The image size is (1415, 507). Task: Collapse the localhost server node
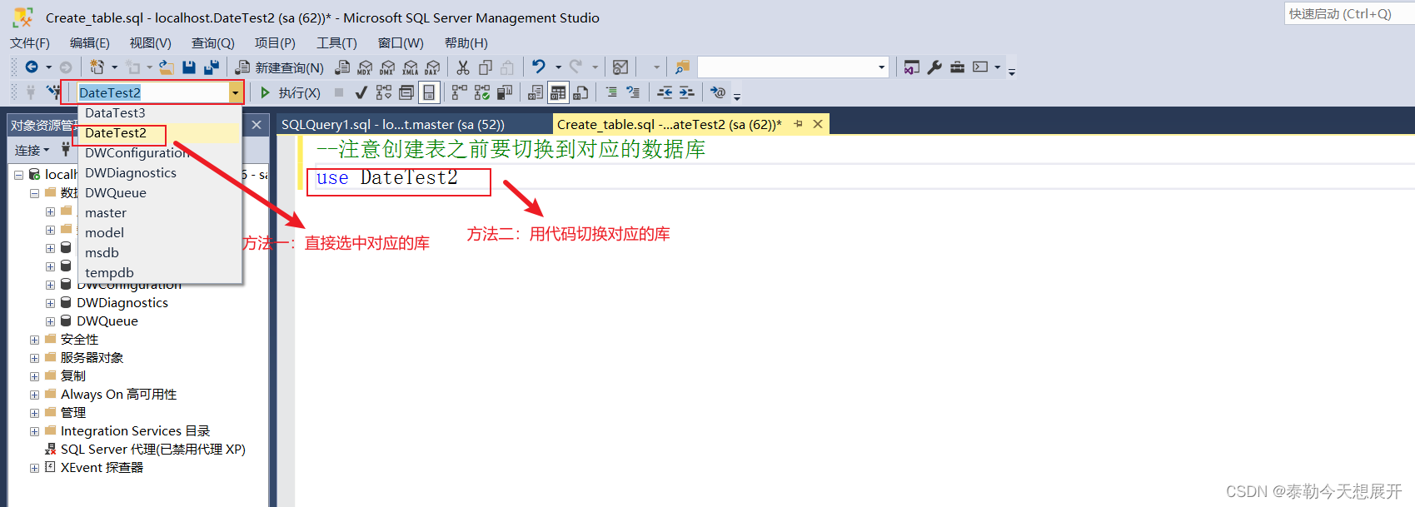pos(18,175)
